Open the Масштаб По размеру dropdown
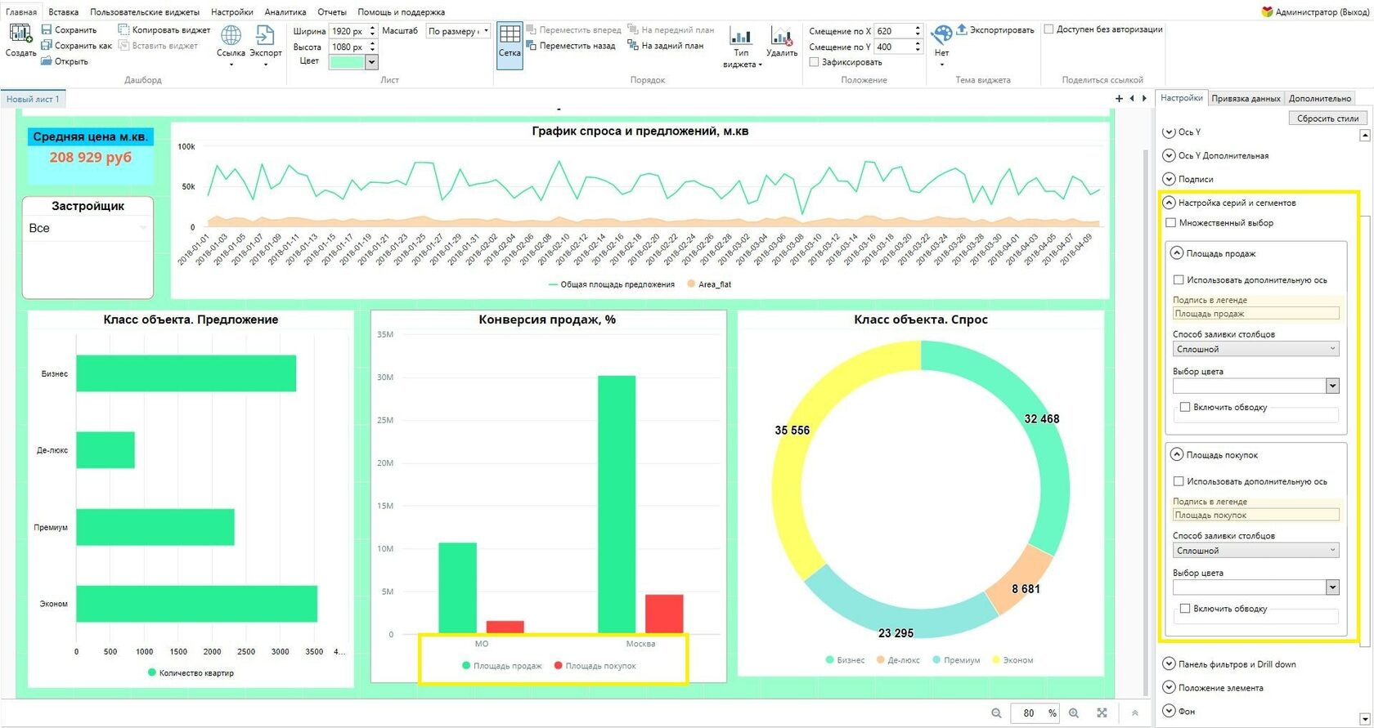1374x728 pixels. (458, 31)
